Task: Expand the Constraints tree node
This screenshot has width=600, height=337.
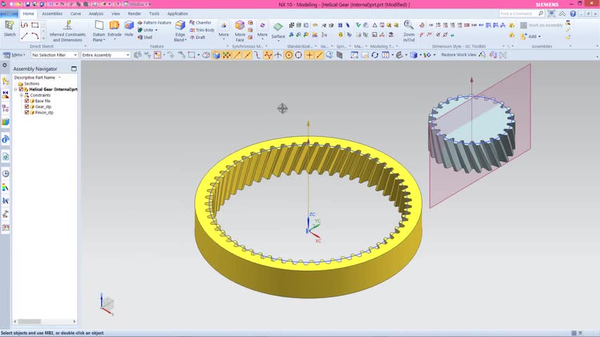Action: [21, 95]
